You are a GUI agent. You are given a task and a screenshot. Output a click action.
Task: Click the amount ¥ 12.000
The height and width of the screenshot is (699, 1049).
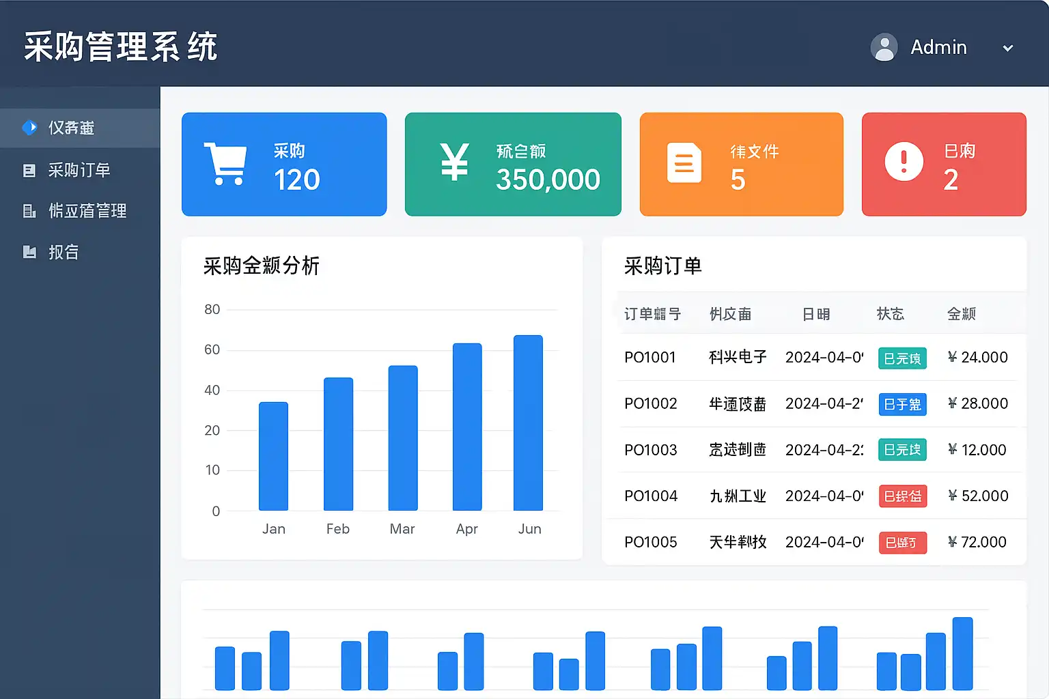click(977, 450)
